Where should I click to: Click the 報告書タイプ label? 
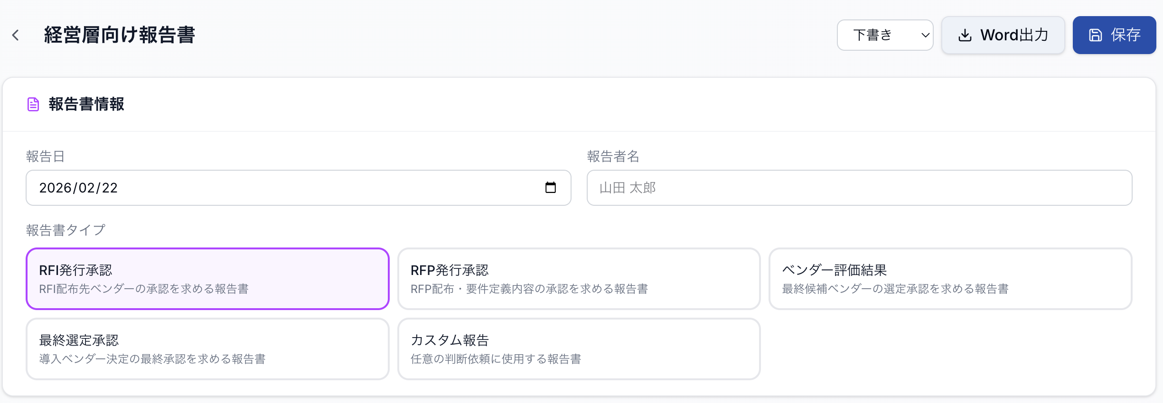tap(66, 230)
